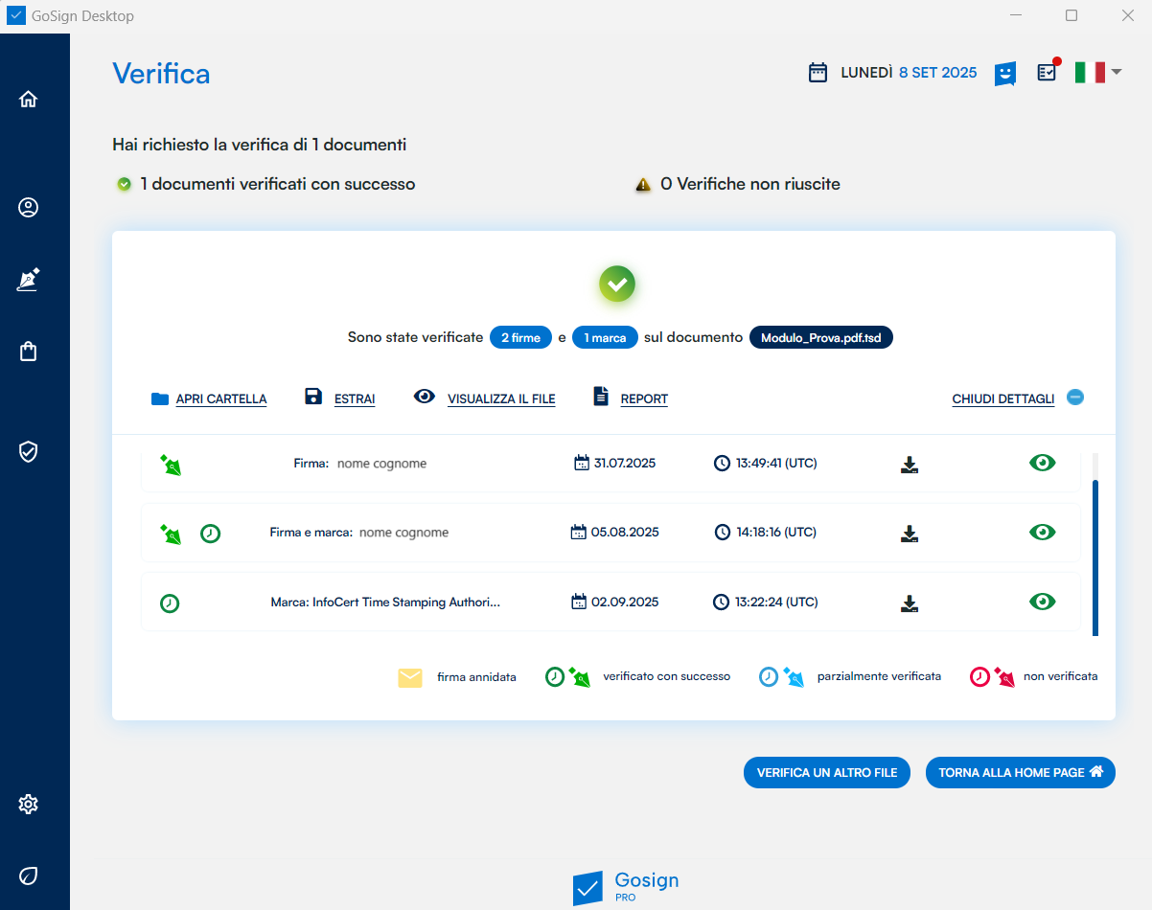The height and width of the screenshot is (910, 1152).
Task: Show details of 05.08.2025 signature and timestamp
Action: tap(1042, 533)
